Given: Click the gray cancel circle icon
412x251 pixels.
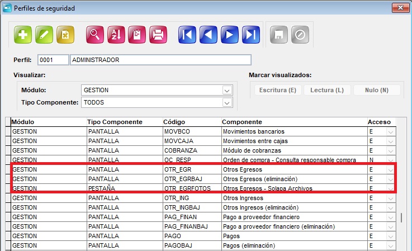Looking at the screenshot, I should click(x=300, y=35).
